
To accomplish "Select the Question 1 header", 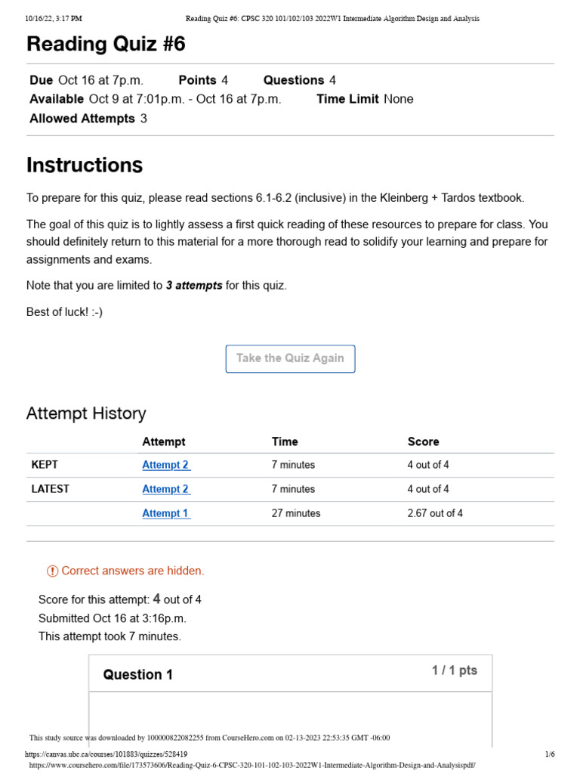I will click(x=138, y=675).
